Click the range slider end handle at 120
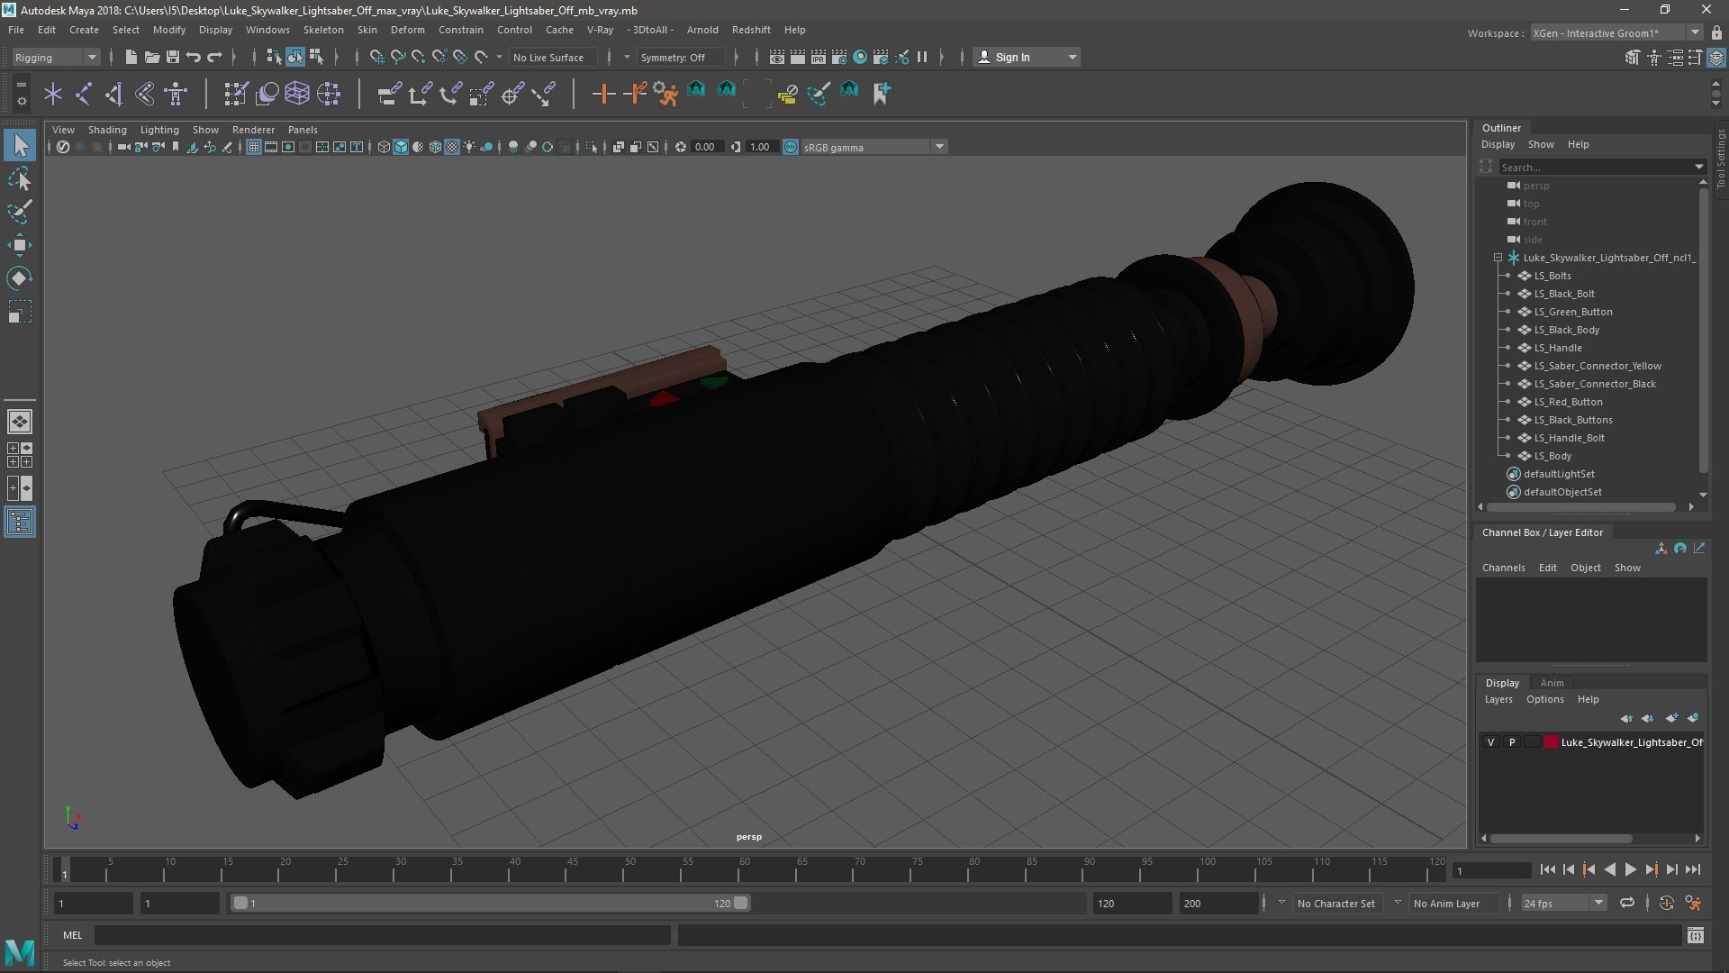Image resolution: width=1729 pixels, height=973 pixels. pos(740,903)
